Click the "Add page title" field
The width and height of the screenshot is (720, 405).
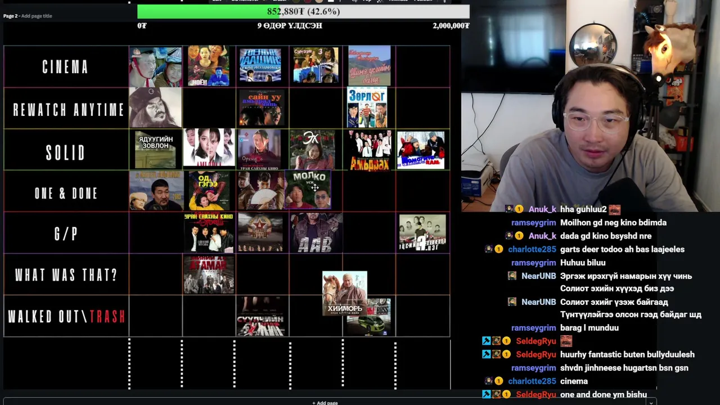coord(37,16)
